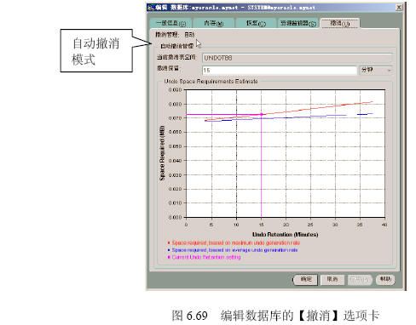Image resolution: width=416 pixels, height=325 pixels.
Task: Click the UNDOTBS tablespace field
Action: [297, 58]
